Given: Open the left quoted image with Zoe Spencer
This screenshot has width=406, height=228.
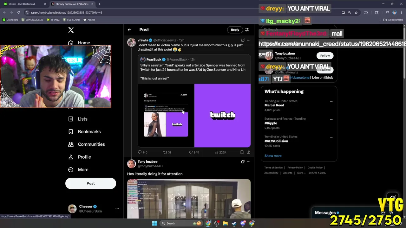Looking at the screenshot, I should (x=166, y=116).
